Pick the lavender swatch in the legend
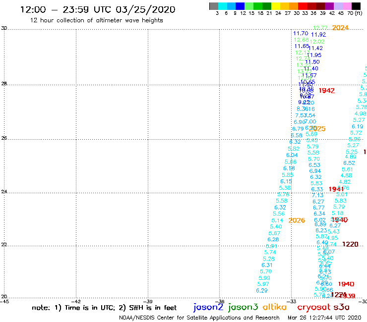The height and width of the screenshot is (322, 367). [338, 6]
